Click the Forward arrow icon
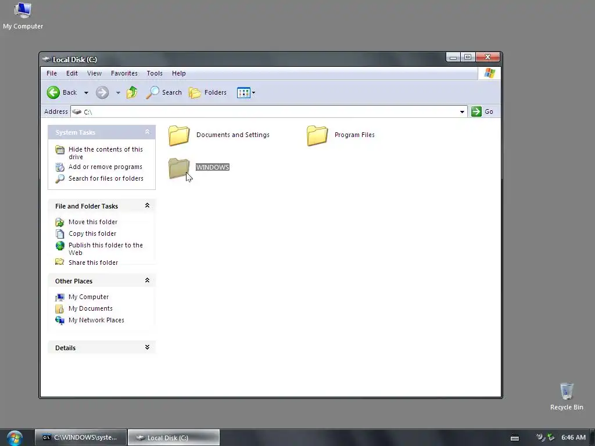The height and width of the screenshot is (446, 595). tap(102, 92)
